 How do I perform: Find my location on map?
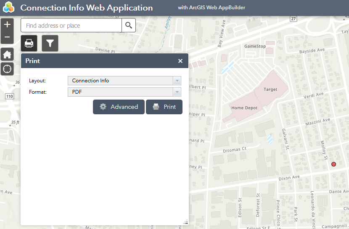[x=7, y=69]
